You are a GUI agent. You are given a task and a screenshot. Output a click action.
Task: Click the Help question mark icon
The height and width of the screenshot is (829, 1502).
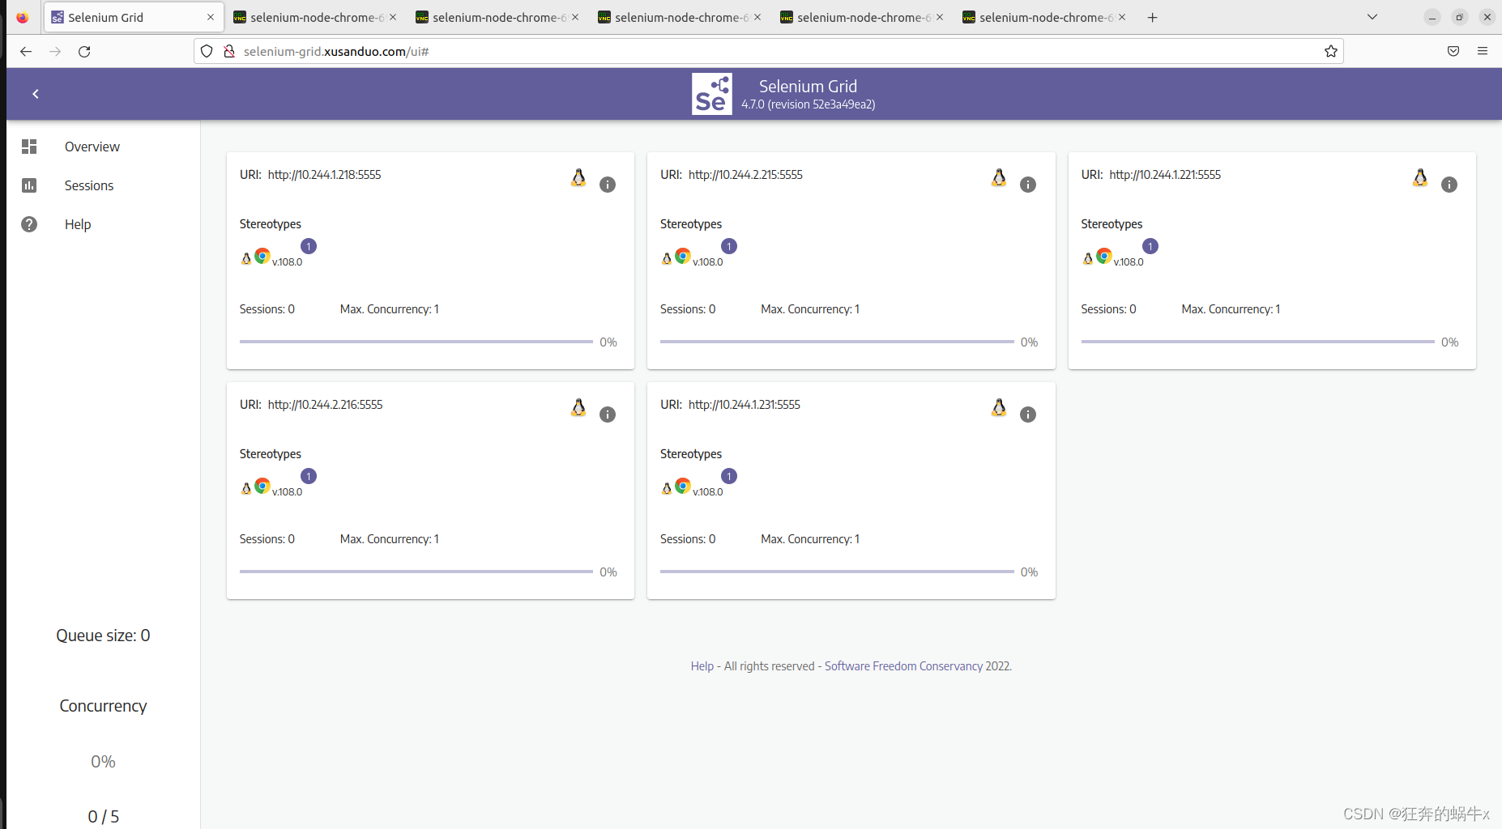(29, 224)
